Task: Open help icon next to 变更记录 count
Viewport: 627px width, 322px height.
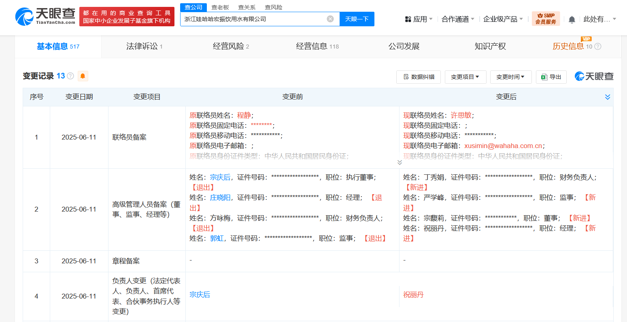Action: (x=70, y=76)
